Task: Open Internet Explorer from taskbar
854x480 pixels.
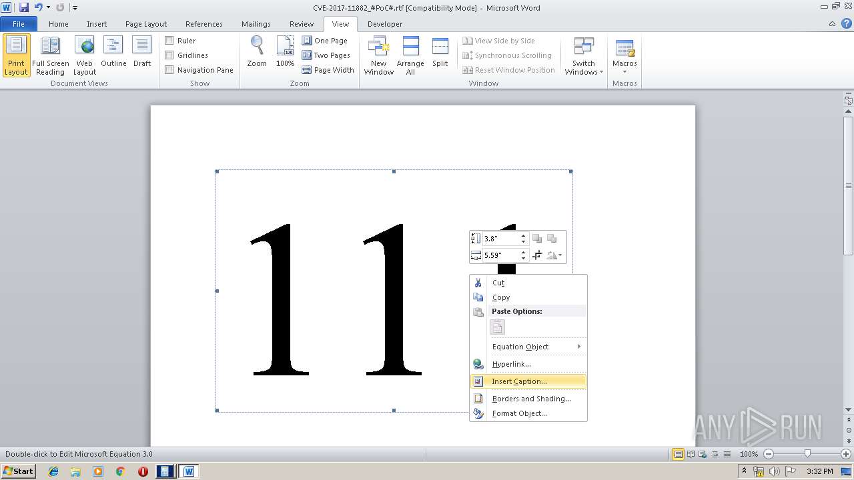Action: click(x=53, y=471)
